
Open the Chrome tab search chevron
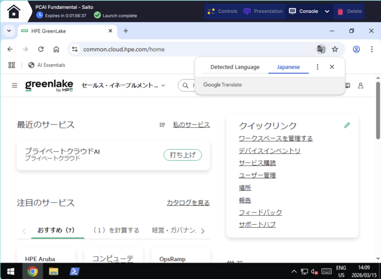(x=9, y=31)
